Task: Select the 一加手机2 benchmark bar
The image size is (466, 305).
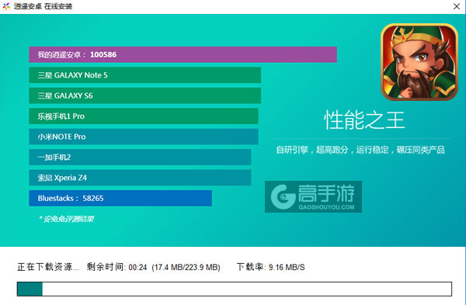Action: tap(140, 157)
